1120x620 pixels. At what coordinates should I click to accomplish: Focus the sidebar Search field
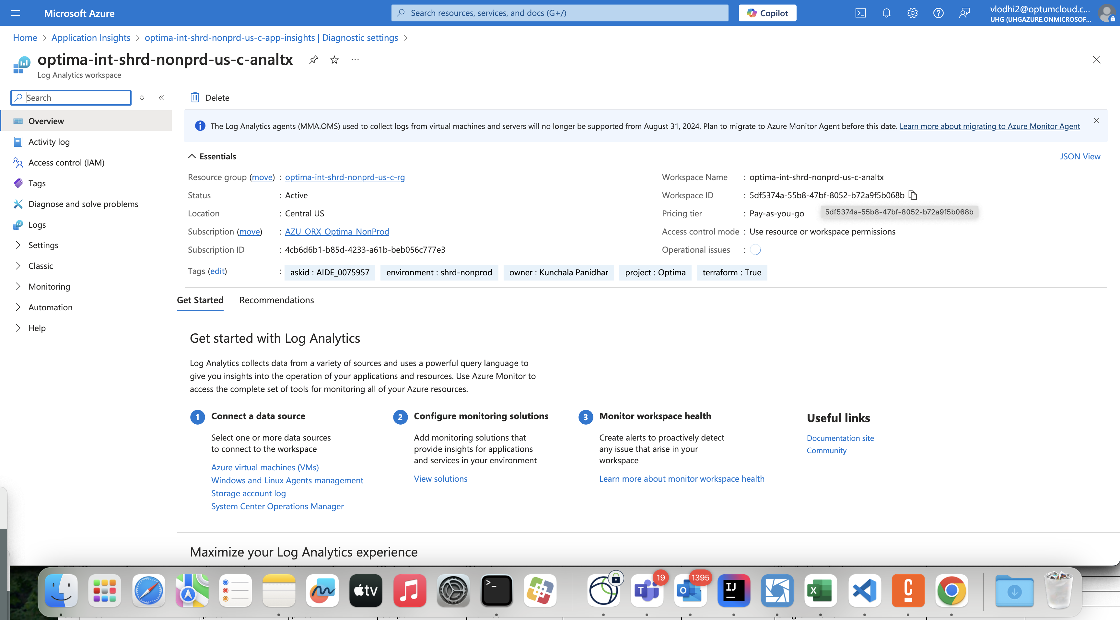[71, 98]
